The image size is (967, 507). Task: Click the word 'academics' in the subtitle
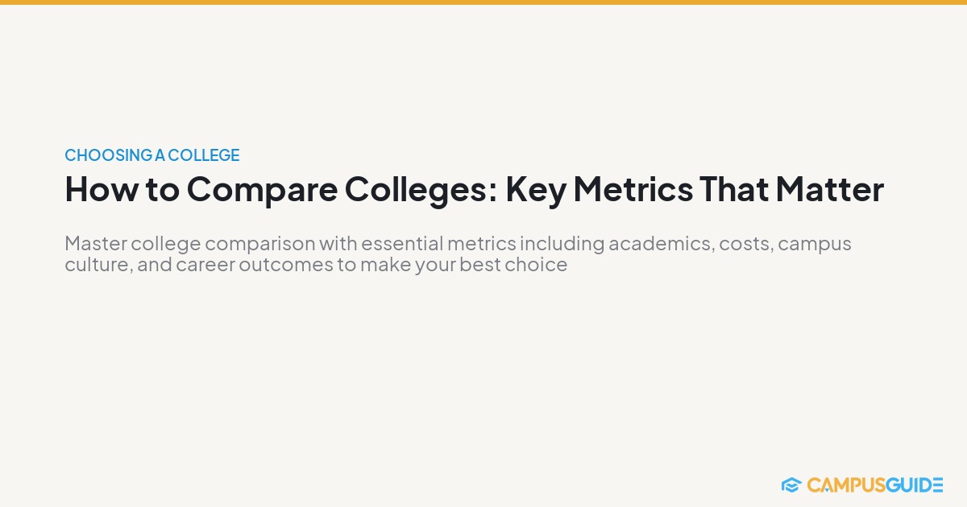(659, 244)
